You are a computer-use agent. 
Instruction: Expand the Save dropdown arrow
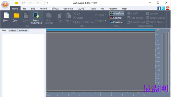click(x=26, y=23)
